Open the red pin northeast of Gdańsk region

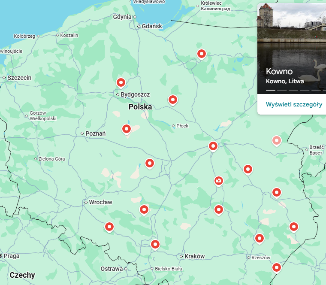[x=202, y=54]
